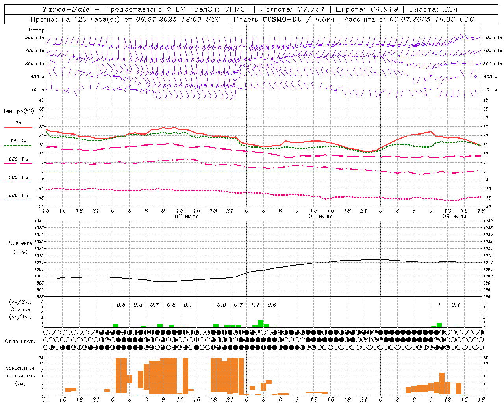504x403 pixels.
Task: Click the computed time 06.07.2025 16:38 UTC
Action: point(432,19)
